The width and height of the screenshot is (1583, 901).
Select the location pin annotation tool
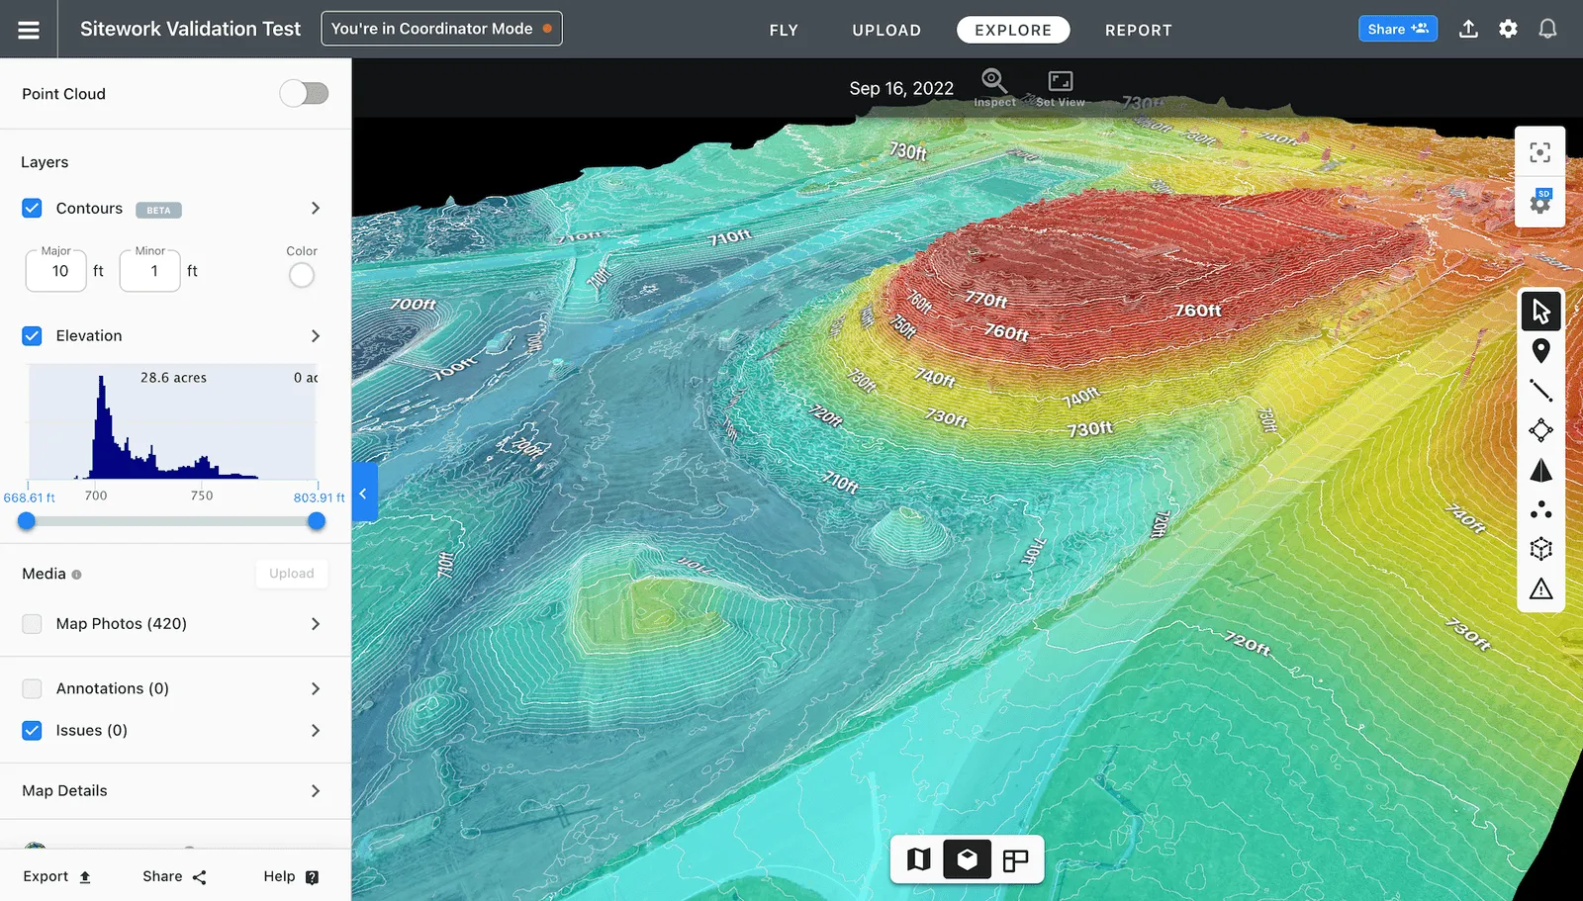coord(1540,350)
